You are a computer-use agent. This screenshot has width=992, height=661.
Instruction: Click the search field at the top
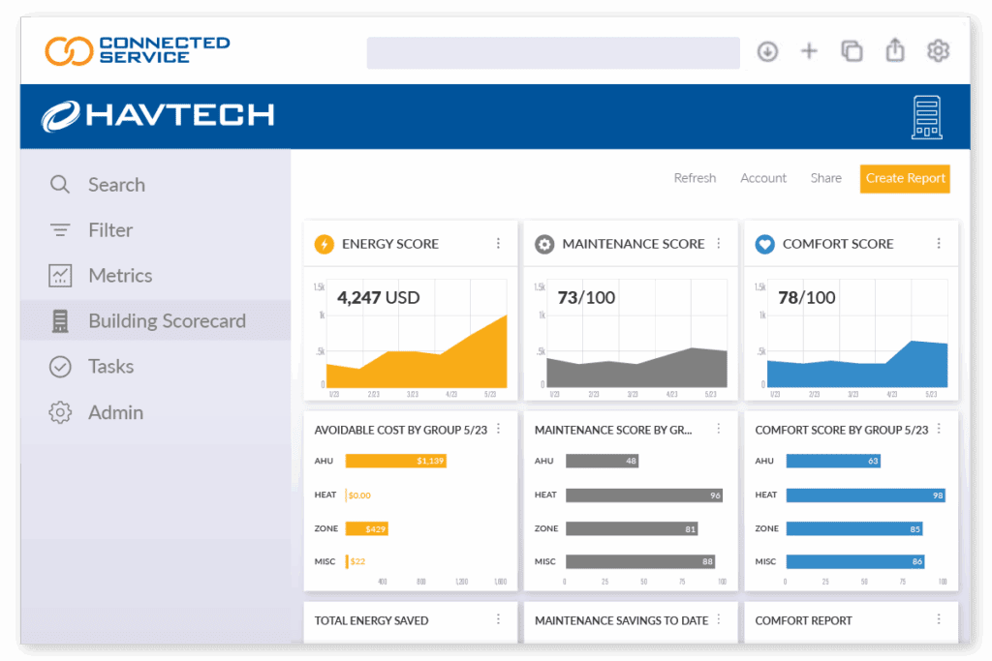pyautogui.click(x=552, y=51)
